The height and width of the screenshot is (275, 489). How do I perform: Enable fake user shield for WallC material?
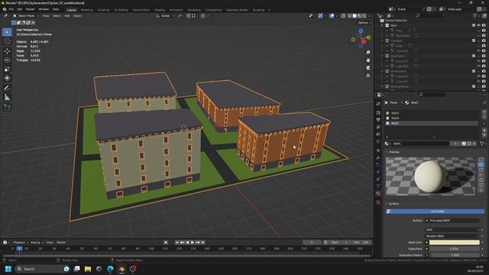tap(464, 144)
